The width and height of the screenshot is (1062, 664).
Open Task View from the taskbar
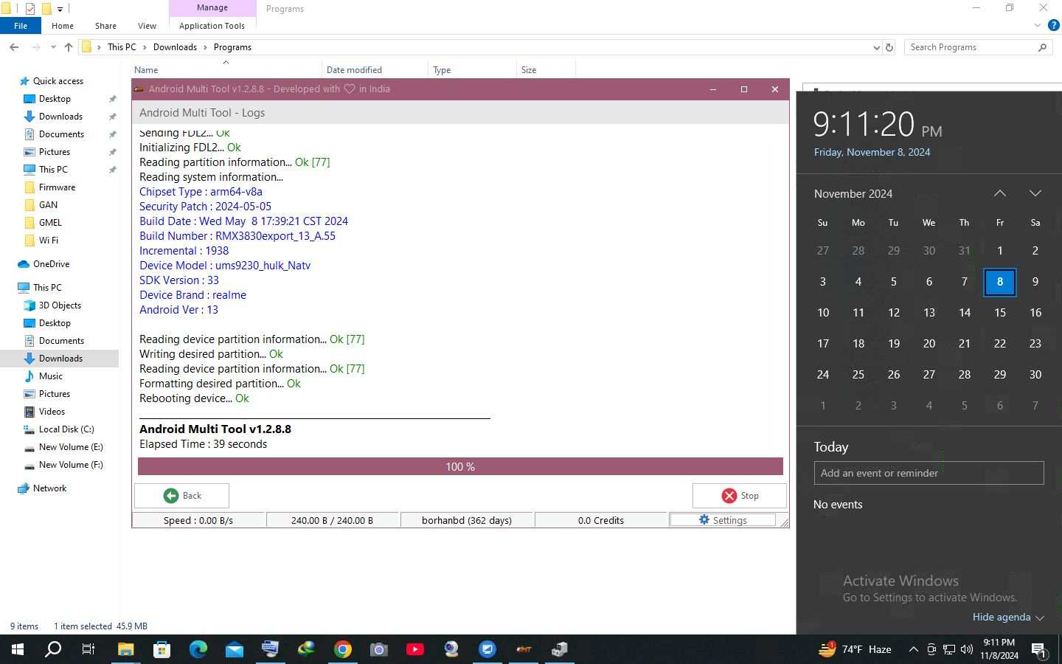[x=88, y=649]
